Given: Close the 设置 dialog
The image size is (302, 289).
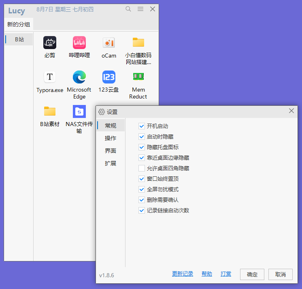Looking at the screenshot, I should coord(291,111).
